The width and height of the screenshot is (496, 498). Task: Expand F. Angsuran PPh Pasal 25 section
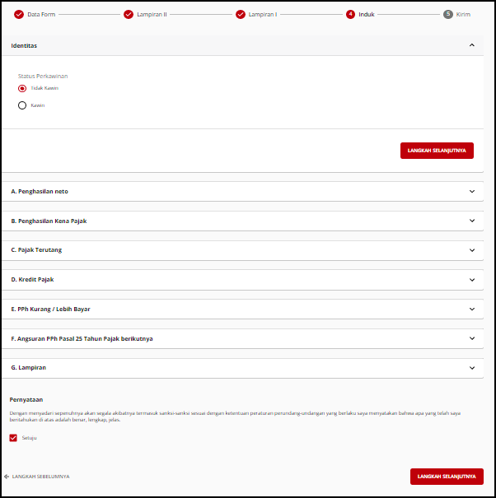pos(471,338)
